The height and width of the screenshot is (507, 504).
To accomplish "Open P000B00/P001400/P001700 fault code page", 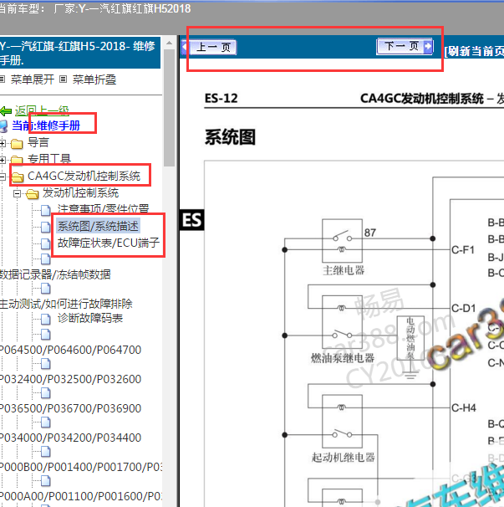I will click(x=81, y=467).
